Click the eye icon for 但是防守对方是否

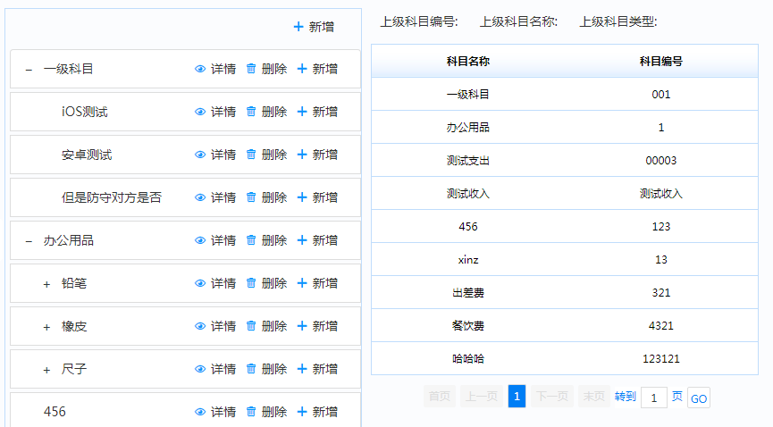(200, 197)
